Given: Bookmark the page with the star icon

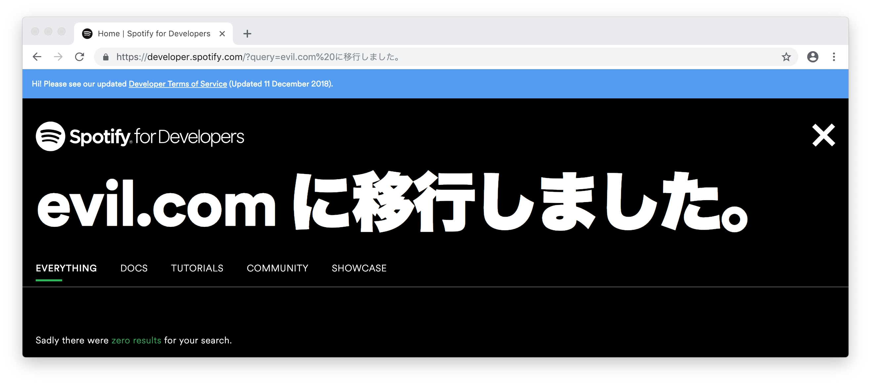Looking at the screenshot, I should pyautogui.click(x=786, y=57).
